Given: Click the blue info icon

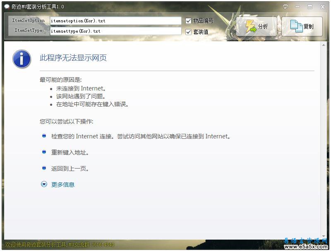Looking at the screenshot, I should [x=22, y=59].
